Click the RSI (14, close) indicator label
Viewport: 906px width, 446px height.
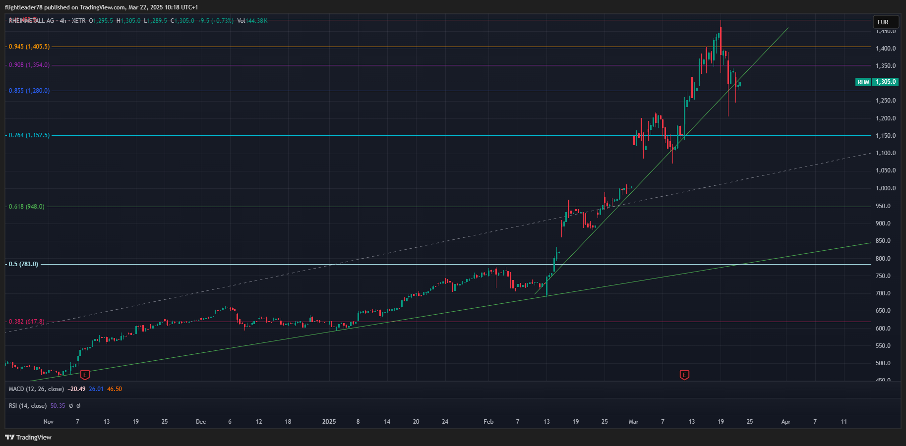coord(28,406)
